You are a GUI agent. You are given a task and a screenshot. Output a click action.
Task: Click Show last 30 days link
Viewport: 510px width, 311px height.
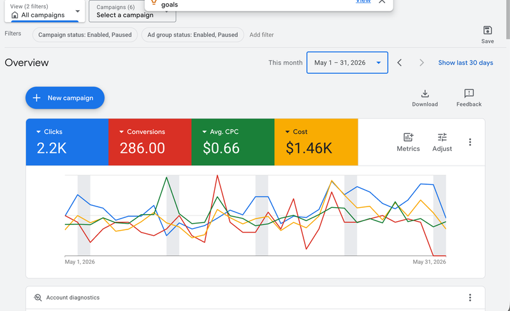click(465, 62)
